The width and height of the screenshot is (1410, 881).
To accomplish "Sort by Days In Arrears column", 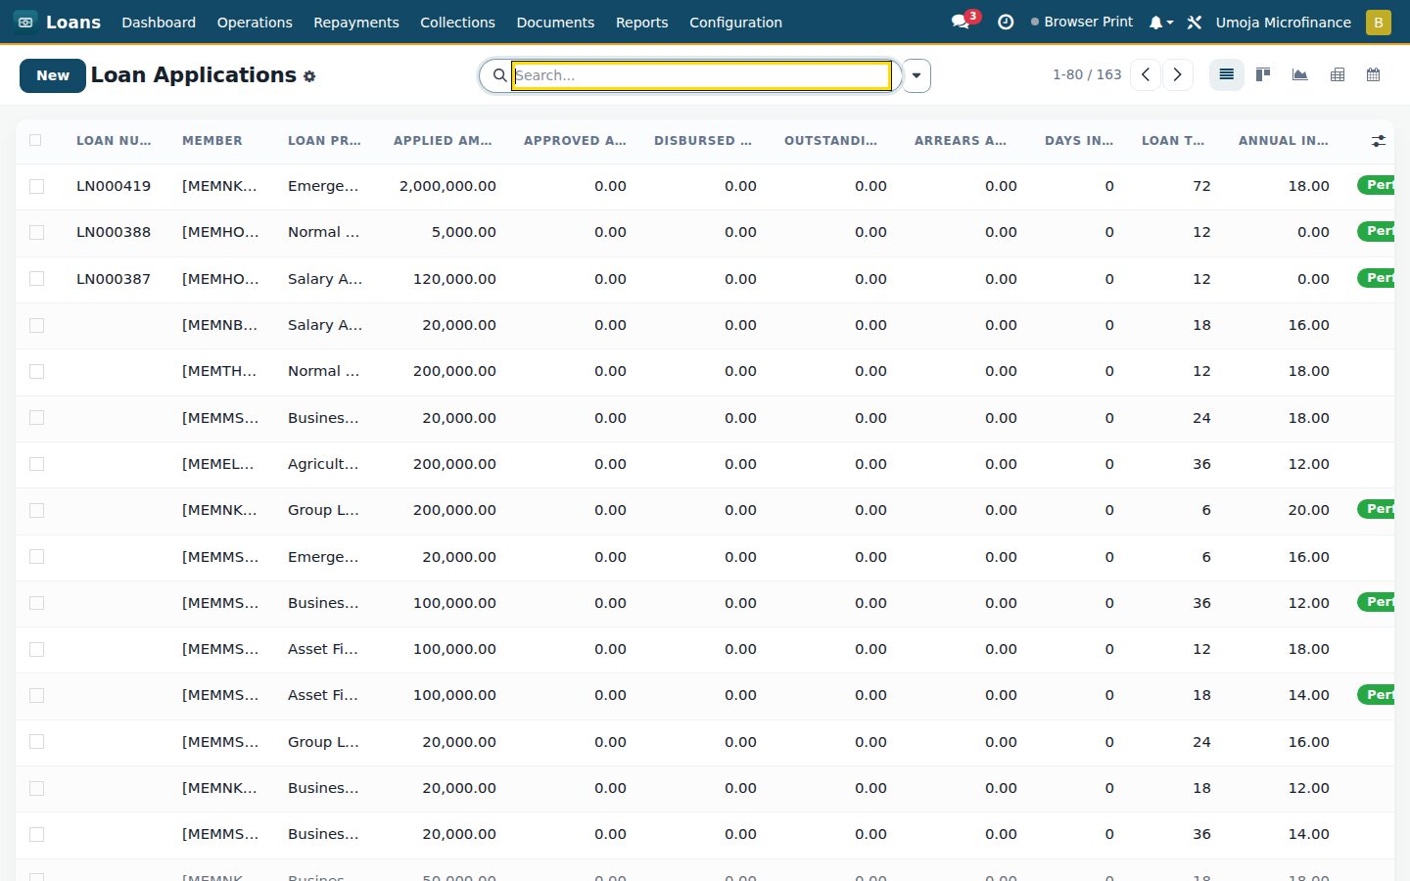I will [x=1078, y=141].
